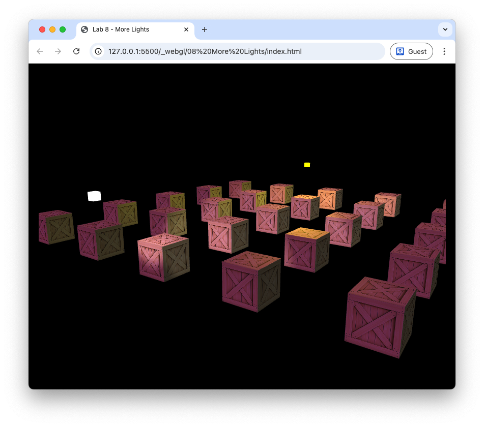
Task: Click the orange-topped crate near scene center
Action: 307,249
